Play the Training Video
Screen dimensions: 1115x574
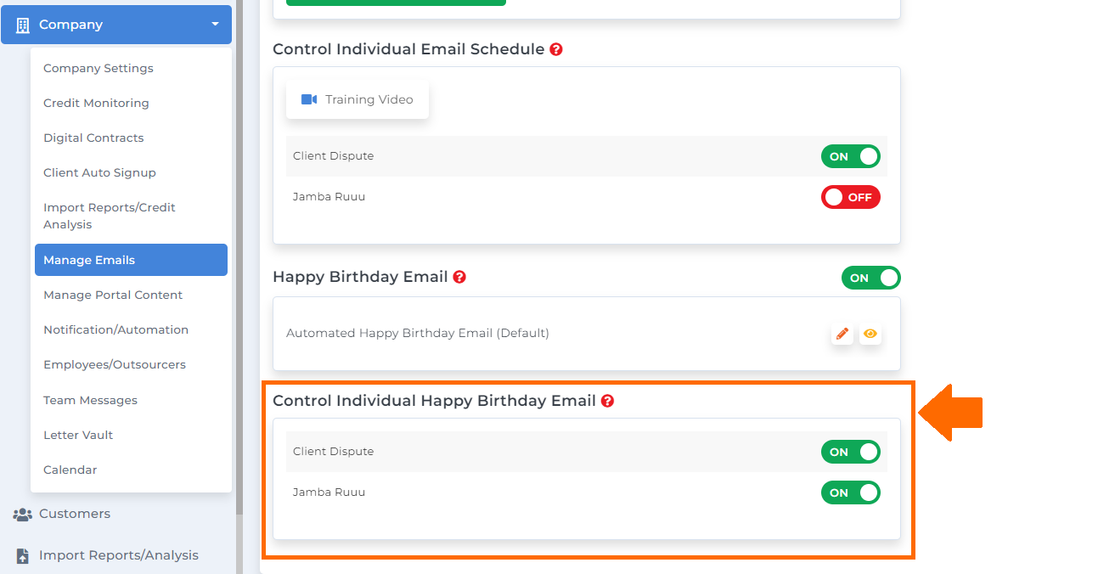[358, 99]
